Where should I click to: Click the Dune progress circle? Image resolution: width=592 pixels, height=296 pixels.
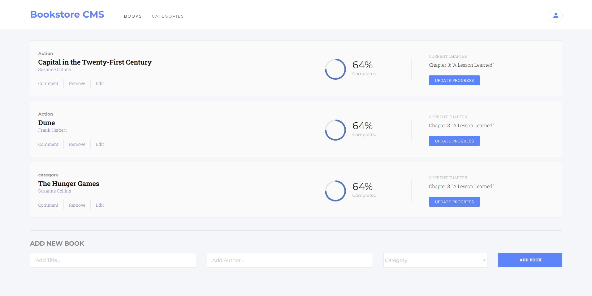pyautogui.click(x=335, y=130)
